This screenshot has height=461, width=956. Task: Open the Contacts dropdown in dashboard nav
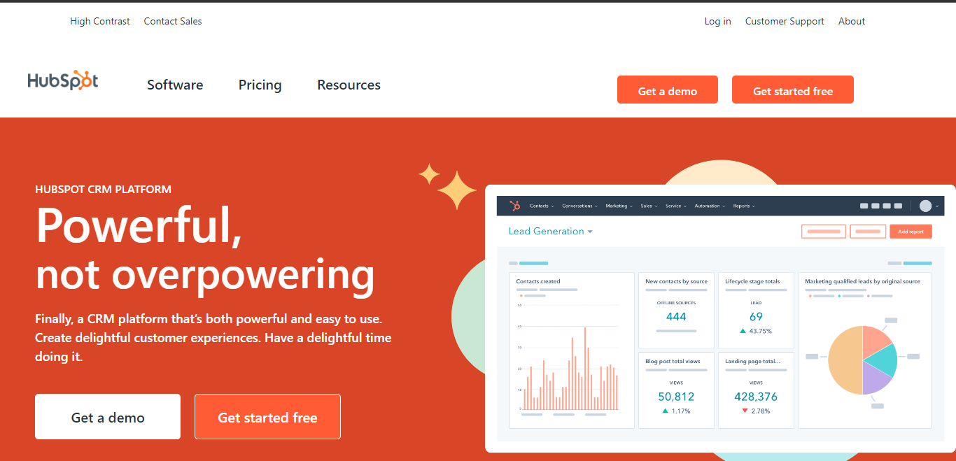pos(542,206)
